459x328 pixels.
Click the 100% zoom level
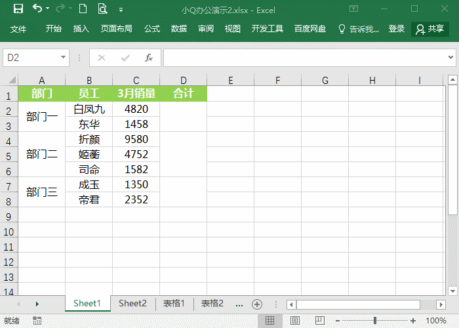click(436, 321)
